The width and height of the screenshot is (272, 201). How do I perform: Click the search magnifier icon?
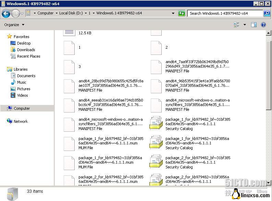tap(267, 13)
